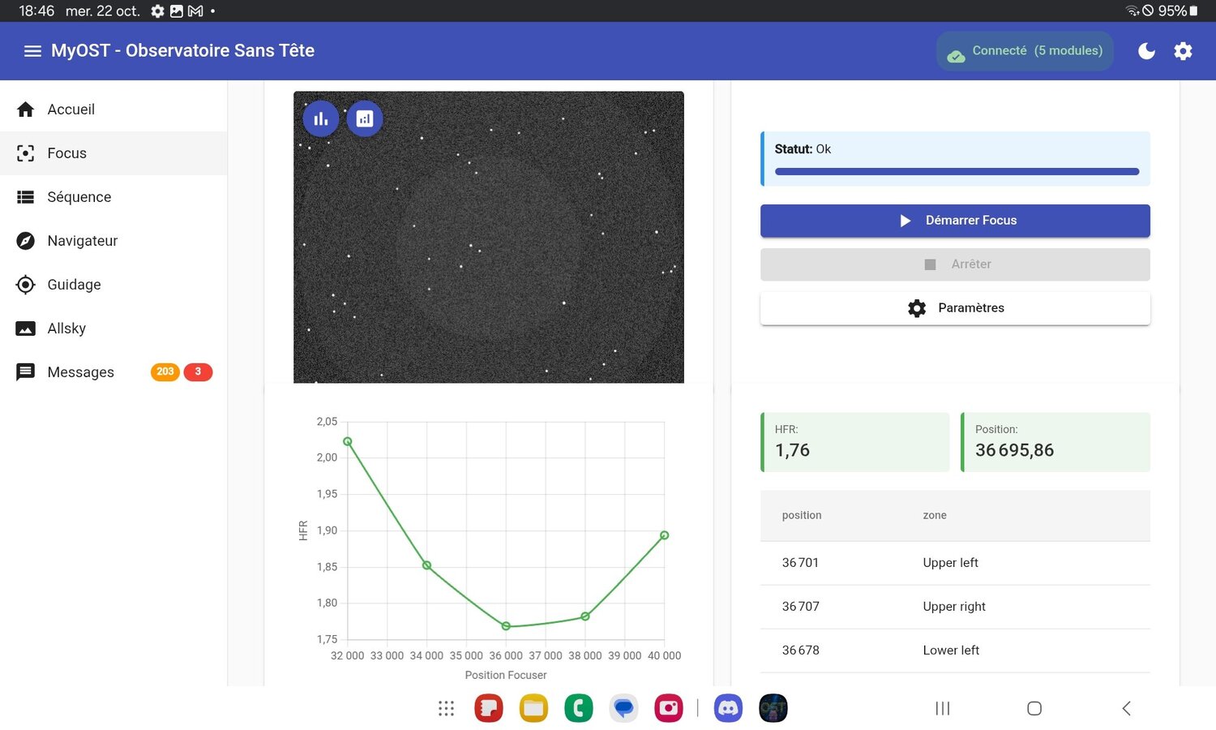Open the Paramètres gear in the Focus panel
This screenshot has height=730, width=1216.
click(955, 308)
